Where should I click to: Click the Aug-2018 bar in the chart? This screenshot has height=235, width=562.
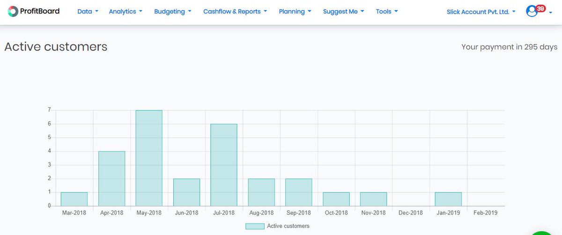click(x=261, y=192)
